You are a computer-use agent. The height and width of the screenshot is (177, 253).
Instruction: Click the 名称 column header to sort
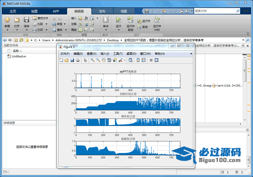pos(16,51)
